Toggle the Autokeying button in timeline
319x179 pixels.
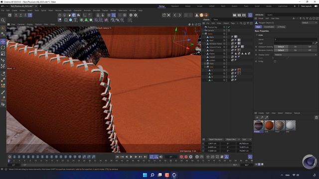tap(186, 157)
